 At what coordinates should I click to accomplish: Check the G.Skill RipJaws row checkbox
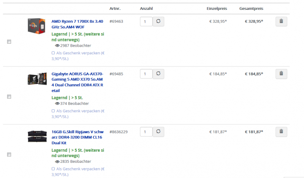9,154
